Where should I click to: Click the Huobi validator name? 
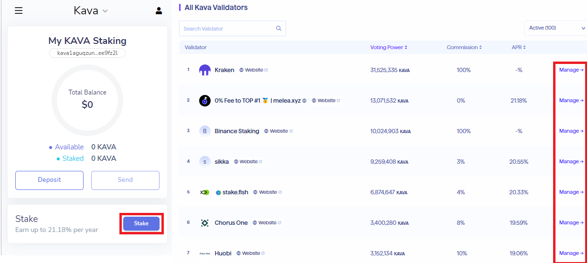[223, 253]
